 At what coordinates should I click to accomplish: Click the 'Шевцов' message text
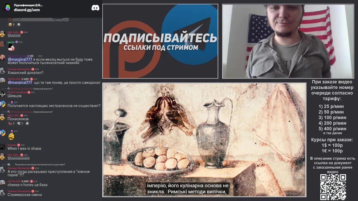[15, 96]
